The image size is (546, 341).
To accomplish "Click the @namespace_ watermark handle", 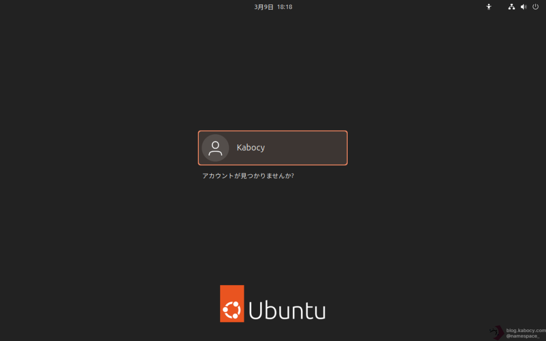I will coord(523,337).
